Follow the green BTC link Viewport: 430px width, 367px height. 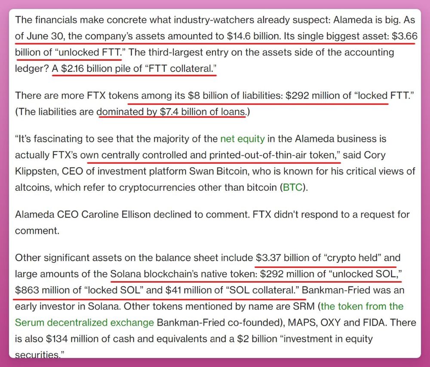click(x=292, y=188)
